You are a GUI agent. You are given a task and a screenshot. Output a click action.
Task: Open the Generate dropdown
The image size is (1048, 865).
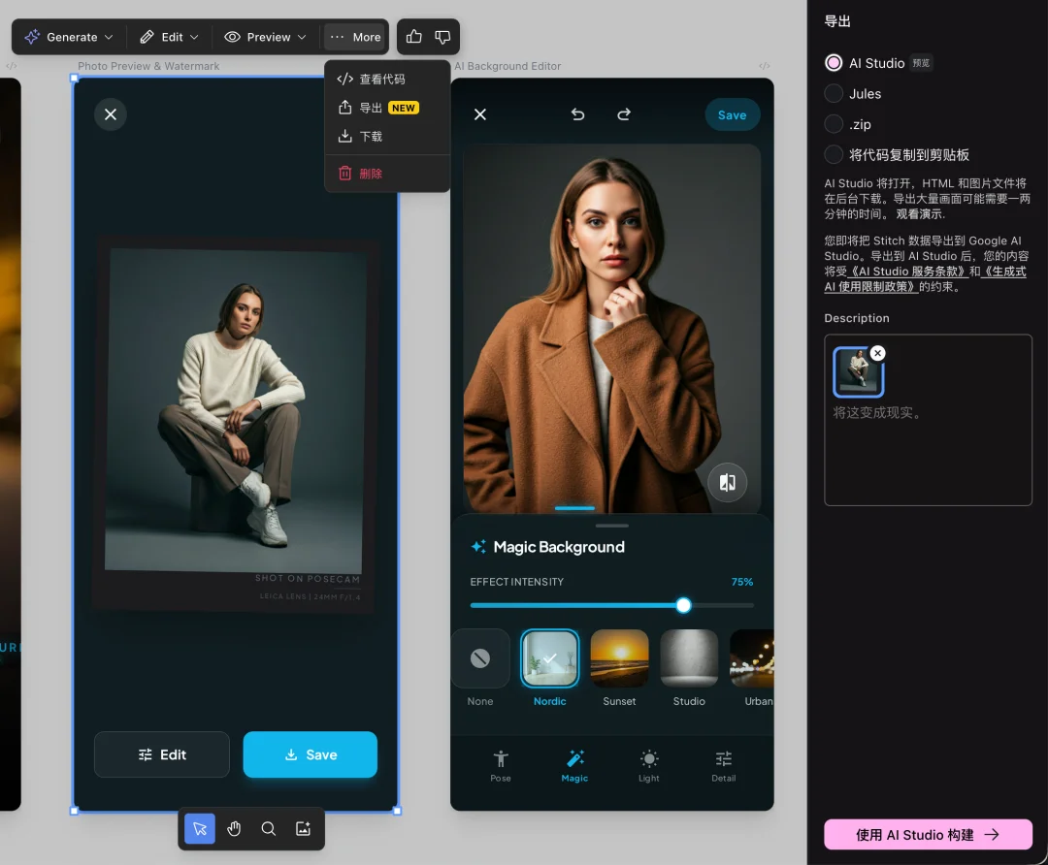(x=69, y=37)
